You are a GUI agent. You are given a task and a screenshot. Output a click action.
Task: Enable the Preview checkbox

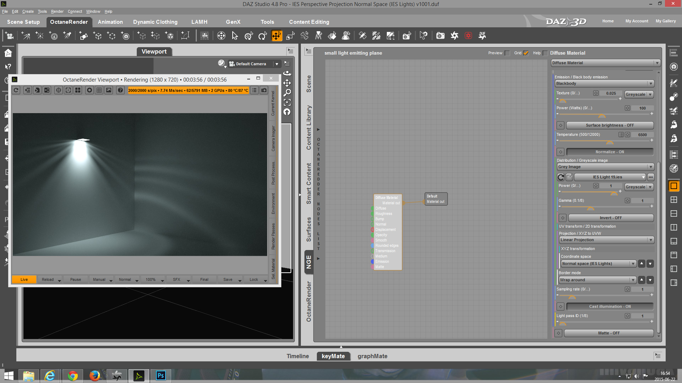[x=507, y=53]
